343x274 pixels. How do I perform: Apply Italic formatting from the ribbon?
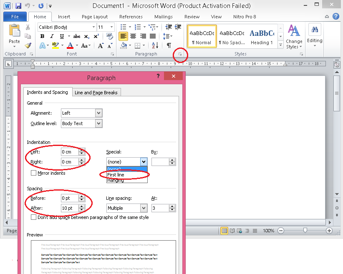[52, 36]
